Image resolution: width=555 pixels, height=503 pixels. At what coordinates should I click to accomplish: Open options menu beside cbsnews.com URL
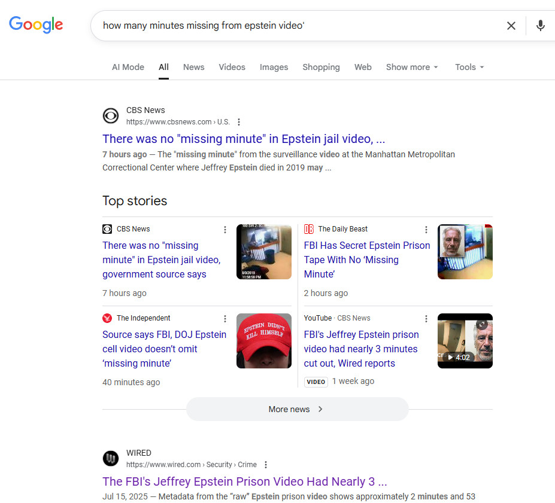(239, 122)
